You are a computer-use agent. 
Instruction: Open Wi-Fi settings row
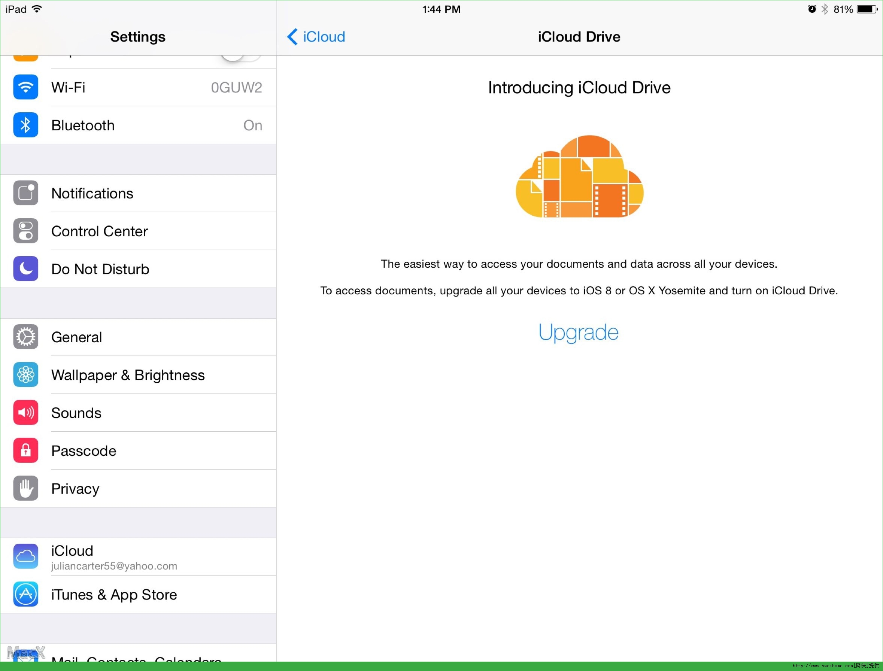coord(138,88)
